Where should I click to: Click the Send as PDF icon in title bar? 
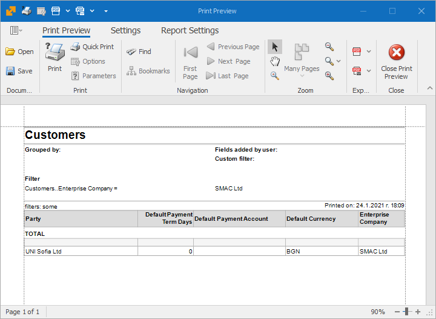click(80, 11)
